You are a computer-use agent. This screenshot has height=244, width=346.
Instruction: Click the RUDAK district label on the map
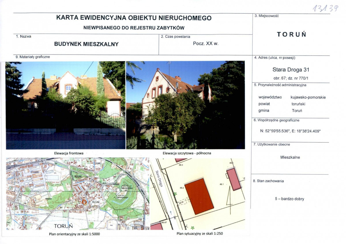point(96,202)
